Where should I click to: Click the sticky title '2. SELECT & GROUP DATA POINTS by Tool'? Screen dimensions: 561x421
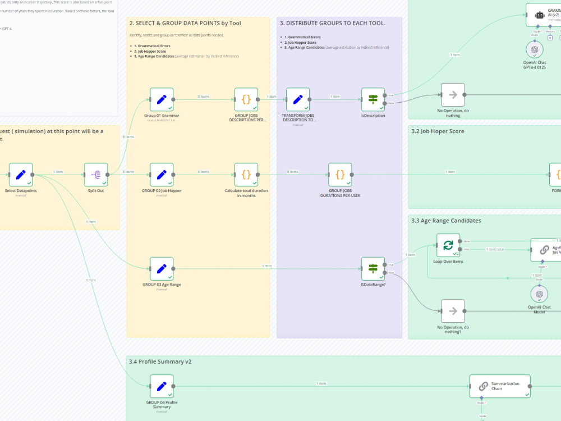click(x=185, y=23)
